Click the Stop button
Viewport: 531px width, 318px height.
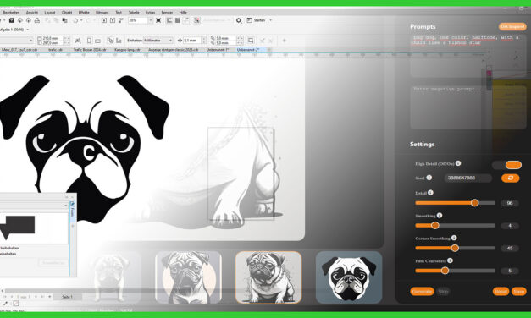coord(443,291)
